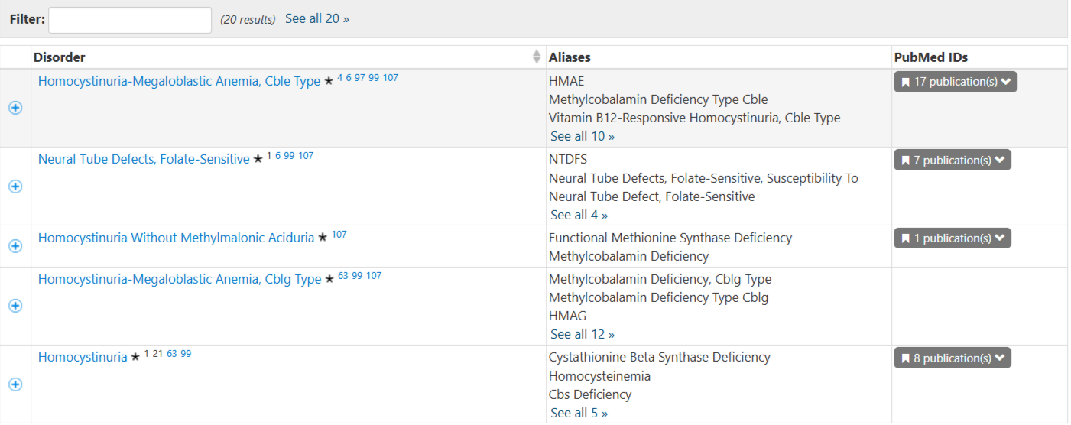Show all 10 aliases for Cble Type

pyautogui.click(x=583, y=137)
